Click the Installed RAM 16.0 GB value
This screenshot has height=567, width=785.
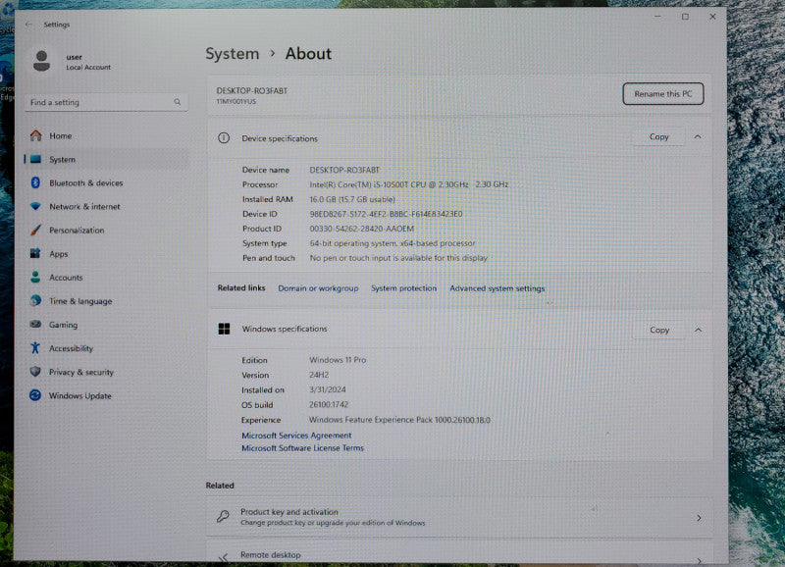click(352, 199)
